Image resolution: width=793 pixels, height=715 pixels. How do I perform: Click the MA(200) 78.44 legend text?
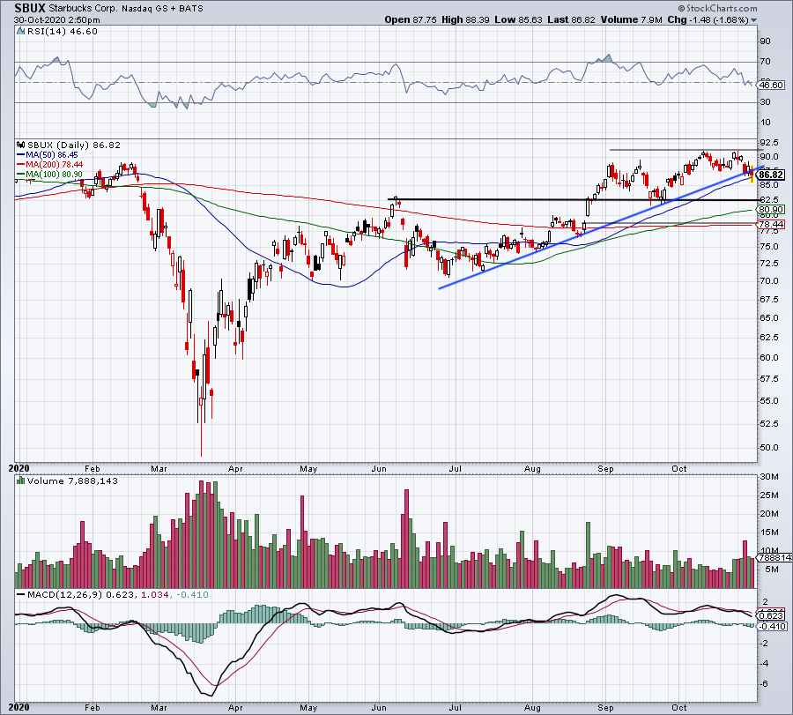coord(55,165)
